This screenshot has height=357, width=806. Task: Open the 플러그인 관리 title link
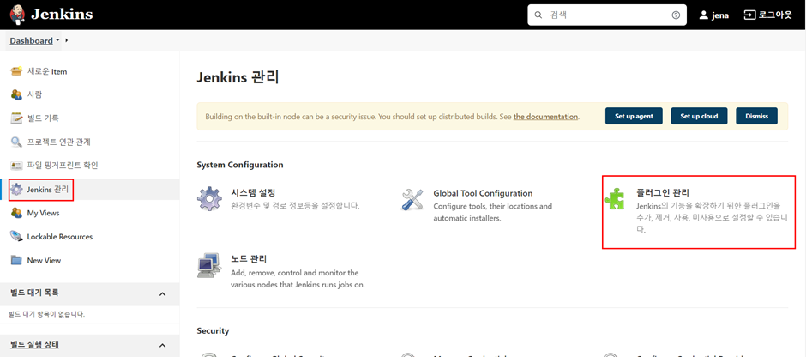click(662, 193)
